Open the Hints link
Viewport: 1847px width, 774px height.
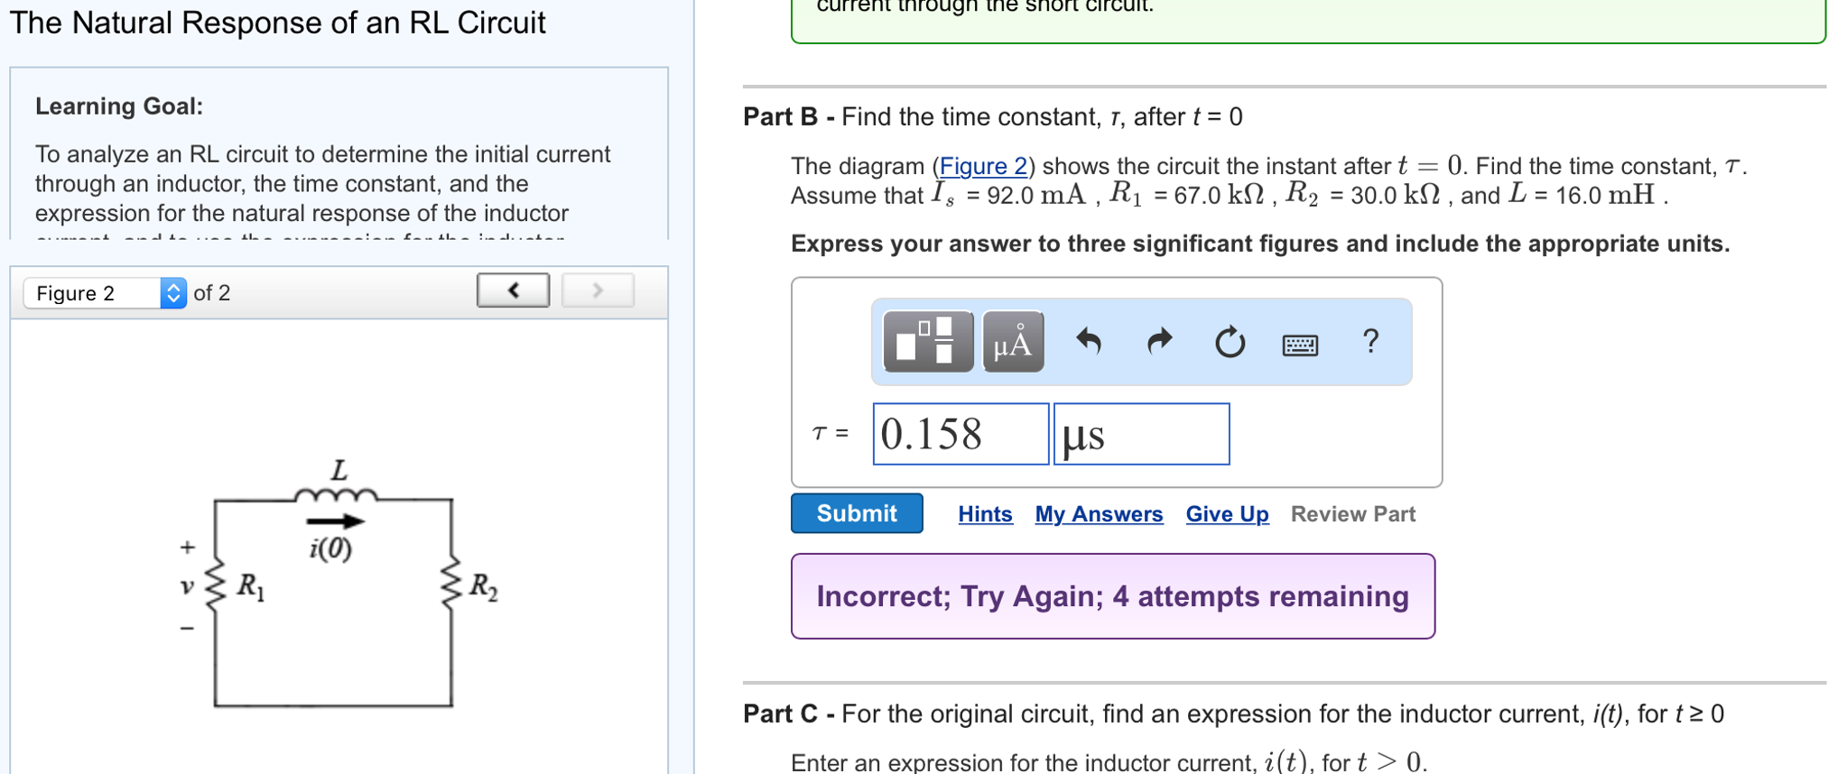tap(985, 514)
